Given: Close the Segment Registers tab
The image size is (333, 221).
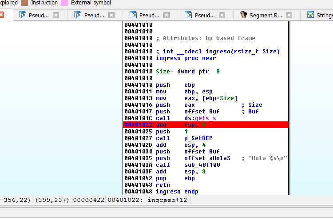Looking at the screenshot, I should 290,15.
